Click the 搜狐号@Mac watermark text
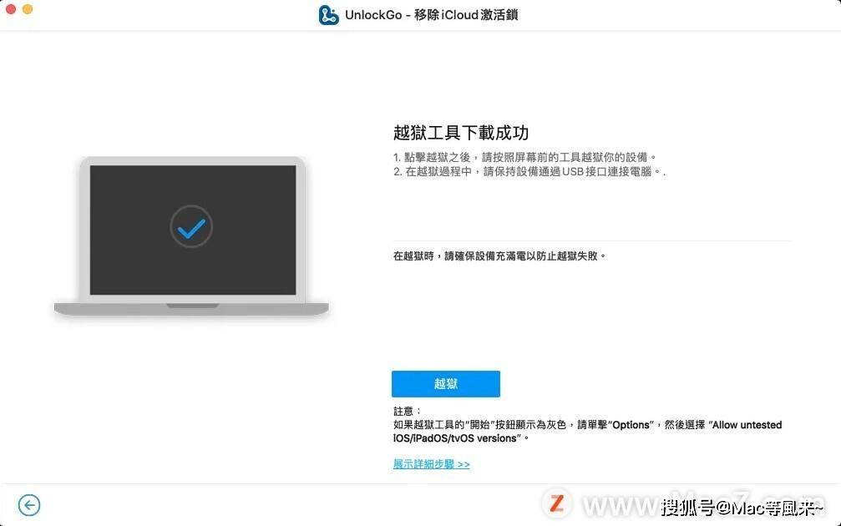The width and height of the screenshot is (841, 526). pos(742,508)
